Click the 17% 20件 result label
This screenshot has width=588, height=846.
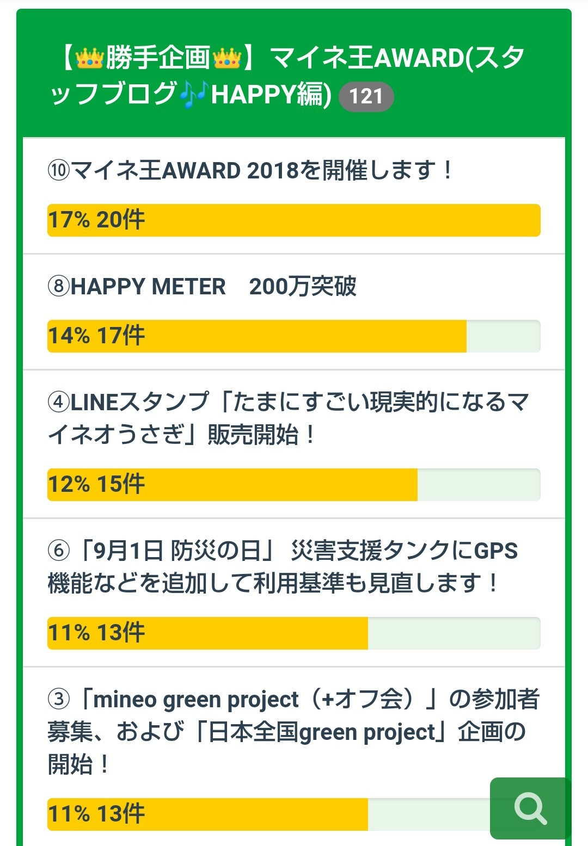pos(96,220)
